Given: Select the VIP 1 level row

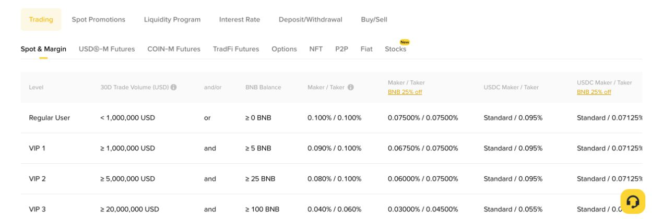Looking at the screenshot, I should pos(331,148).
